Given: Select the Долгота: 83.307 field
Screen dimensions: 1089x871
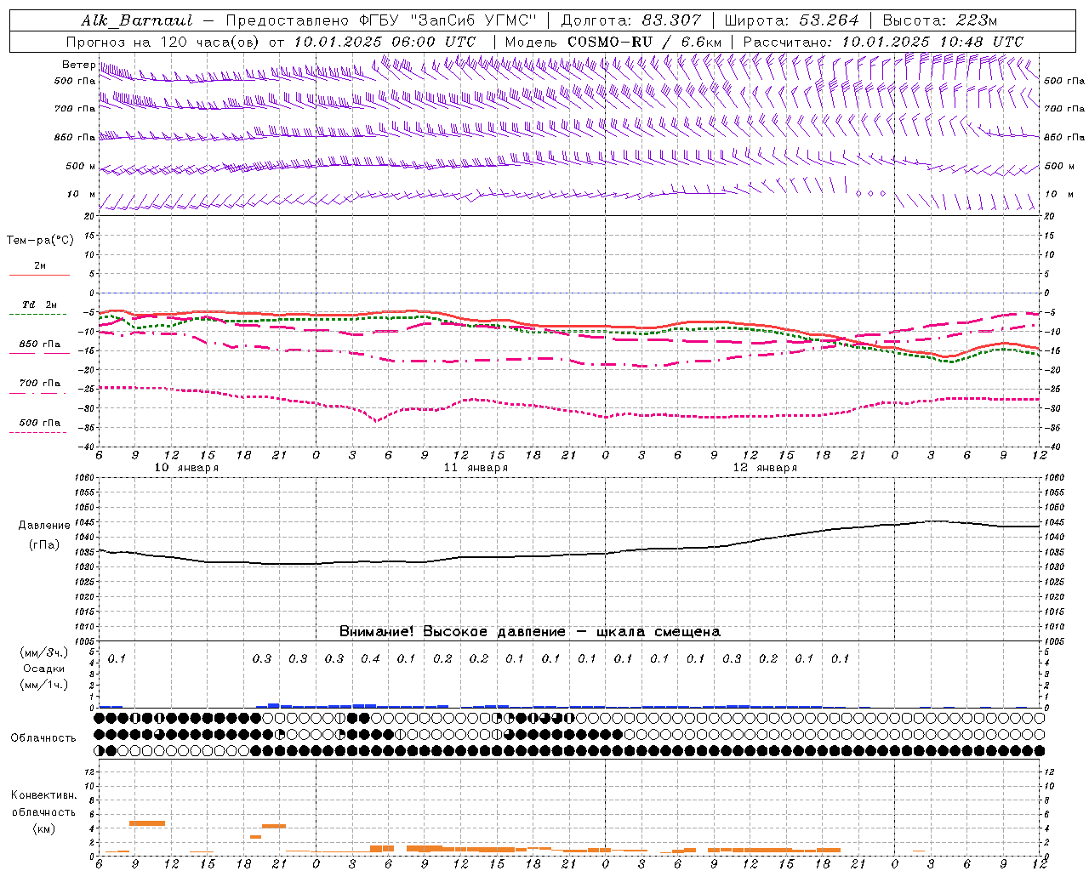Looking at the screenshot, I should (x=631, y=20).
